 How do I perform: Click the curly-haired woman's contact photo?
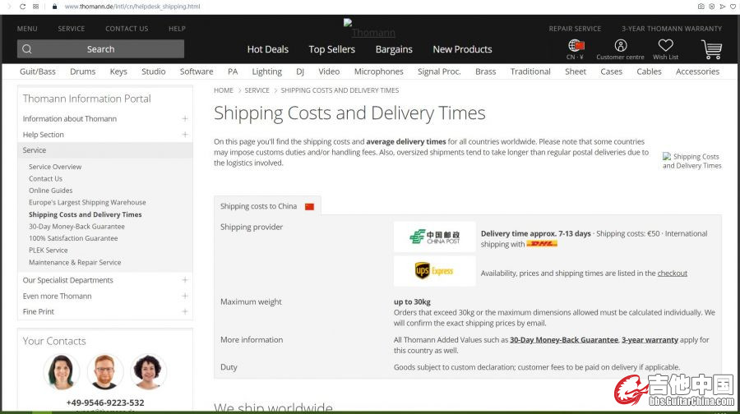pyautogui.click(x=148, y=371)
